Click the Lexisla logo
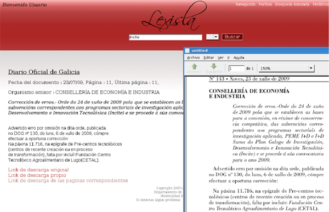 pos(174,17)
